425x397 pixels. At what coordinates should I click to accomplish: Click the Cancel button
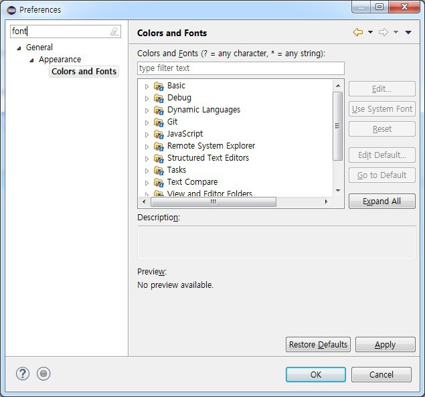[381, 374]
